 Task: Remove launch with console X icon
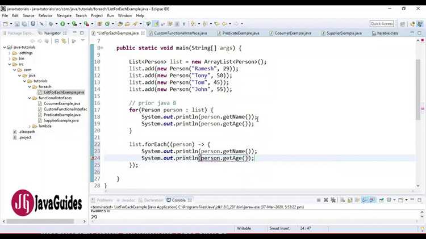point(326,200)
